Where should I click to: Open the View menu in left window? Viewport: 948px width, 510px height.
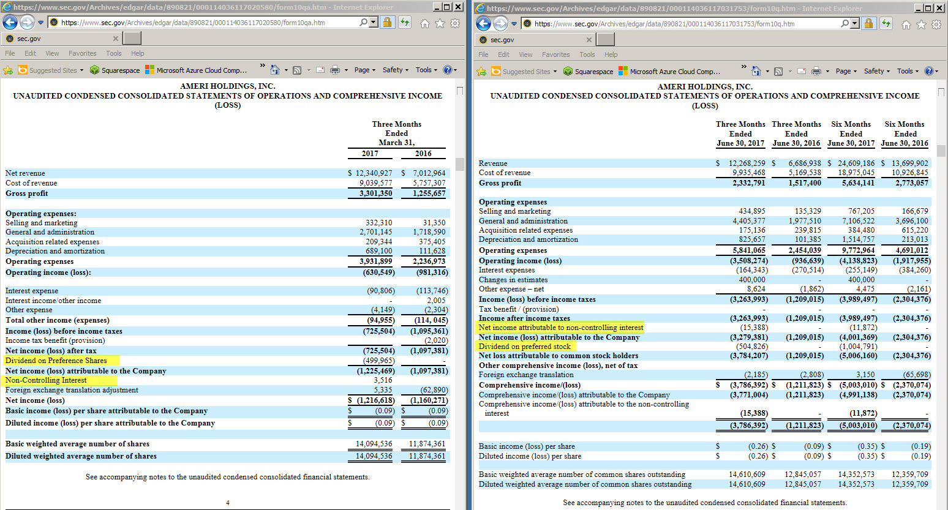pyautogui.click(x=52, y=53)
